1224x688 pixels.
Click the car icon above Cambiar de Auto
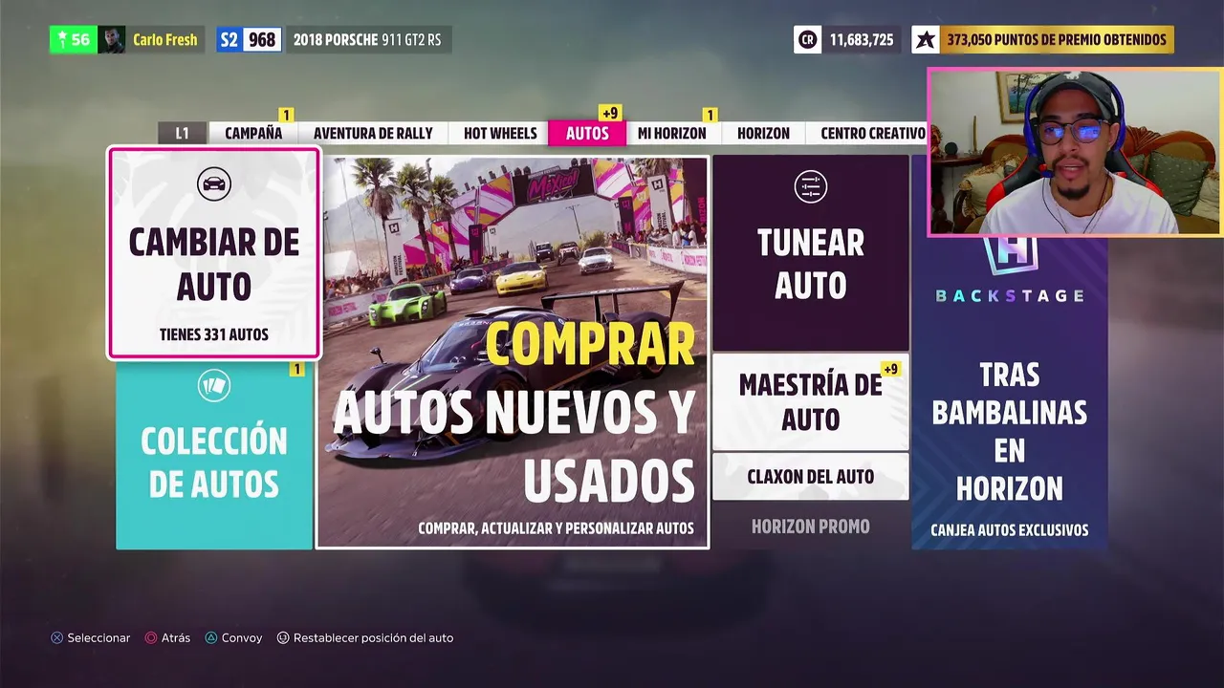[x=213, y=183]
